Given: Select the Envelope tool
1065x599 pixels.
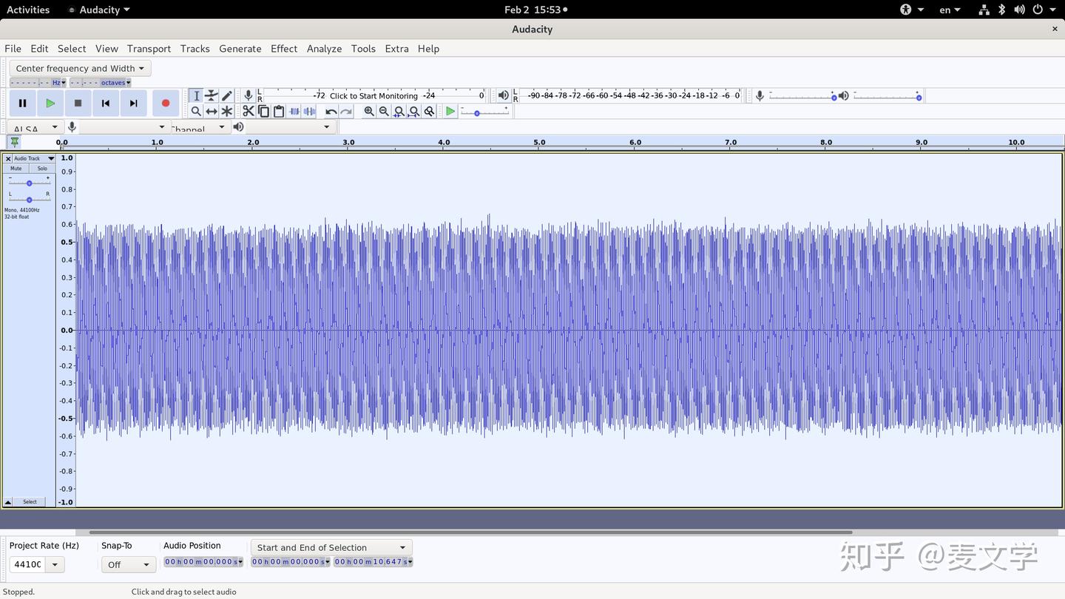Looking at the screenshot, I should (x=212, y=95).
